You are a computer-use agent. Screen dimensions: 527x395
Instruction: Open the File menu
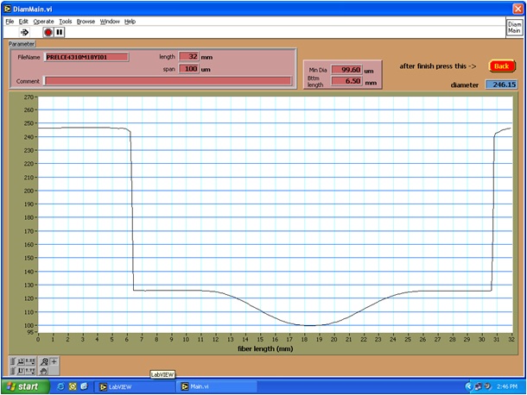coord(10,21)
